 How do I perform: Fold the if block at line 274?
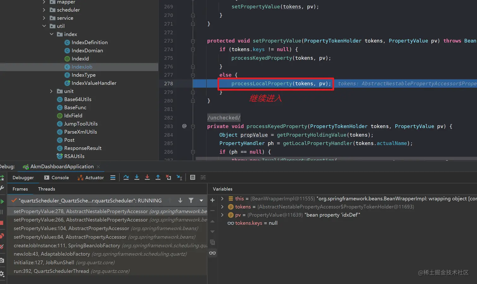point(193,49)
